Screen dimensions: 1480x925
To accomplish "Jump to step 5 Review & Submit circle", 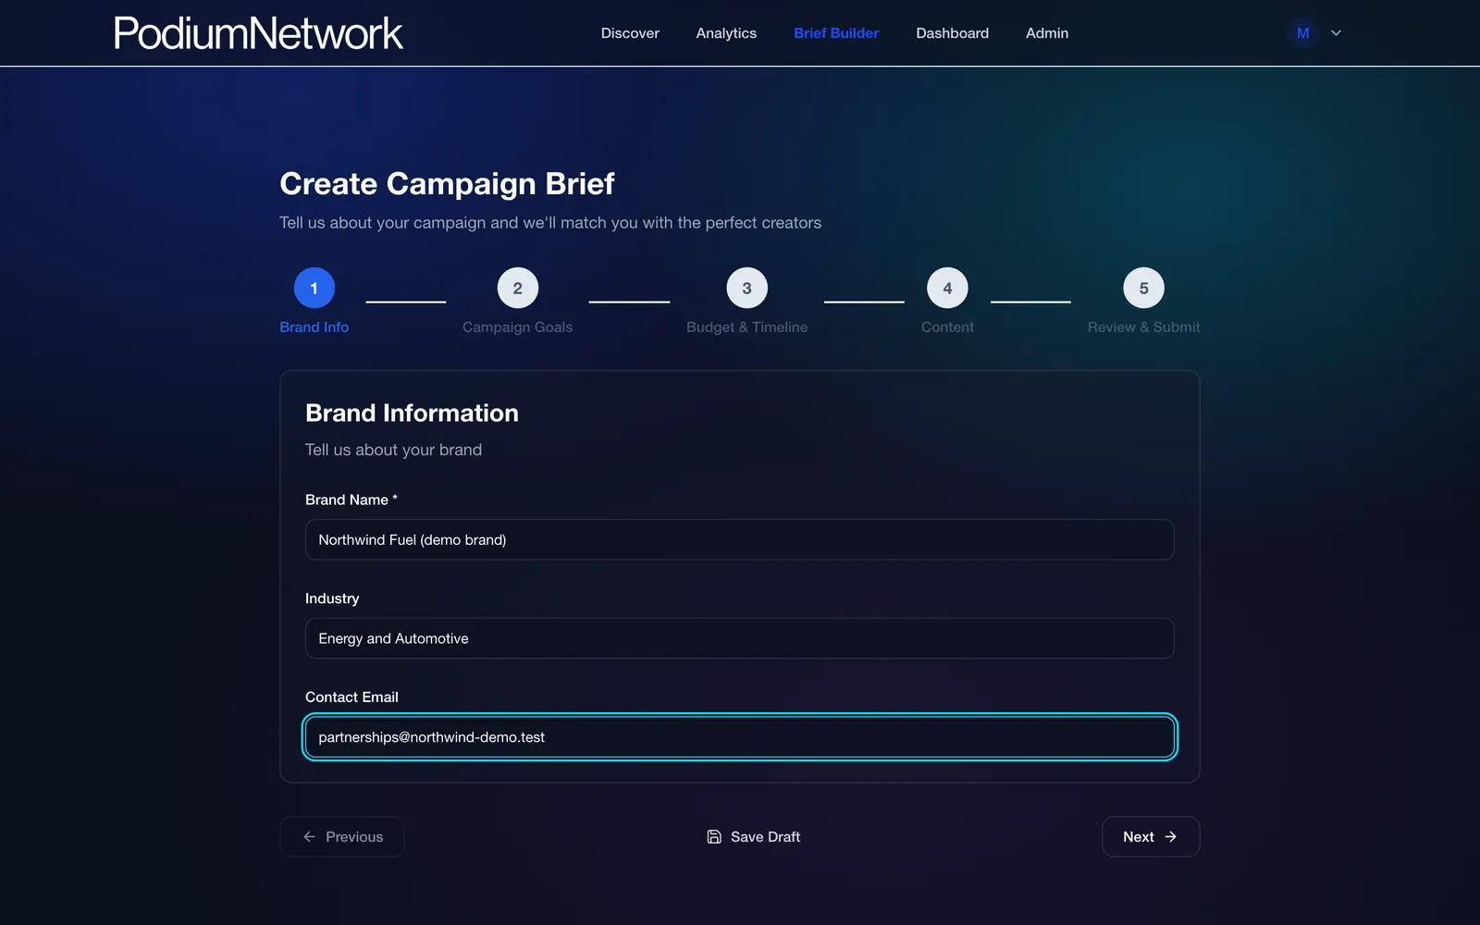I will (1143, 289).
